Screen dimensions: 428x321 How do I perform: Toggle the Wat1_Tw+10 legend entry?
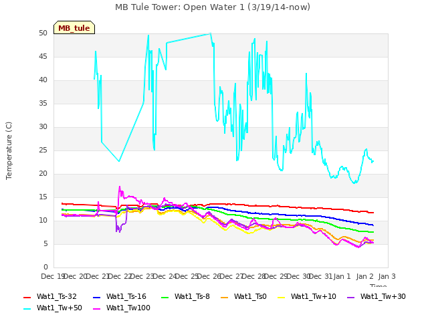307,296
